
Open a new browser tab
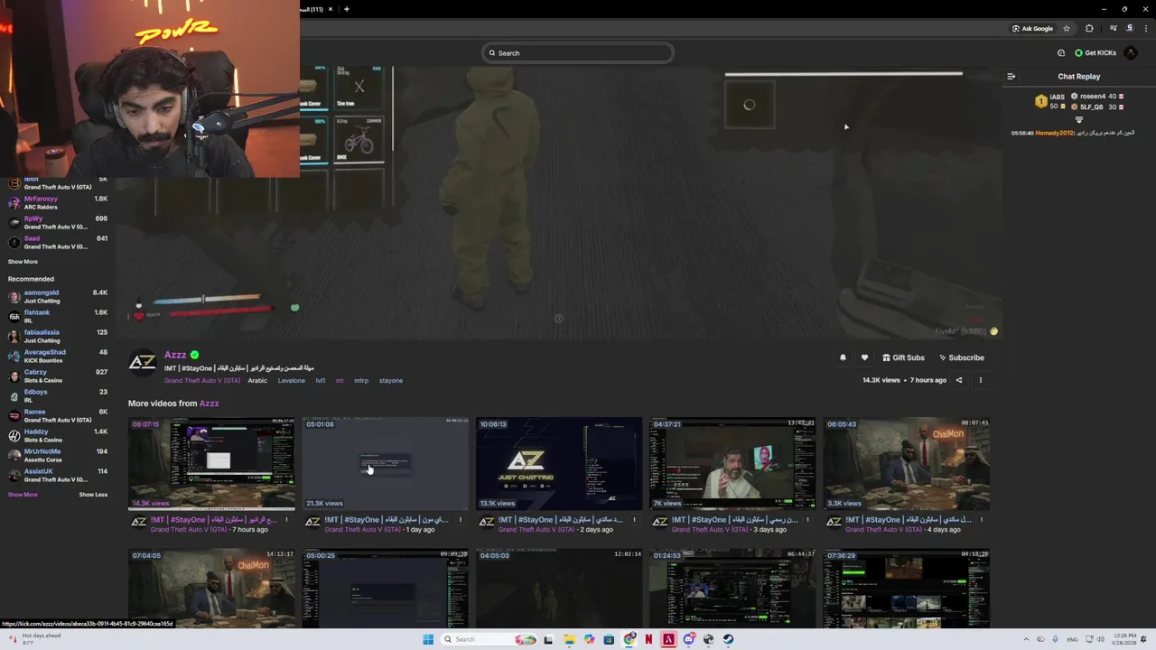point(347,9)
